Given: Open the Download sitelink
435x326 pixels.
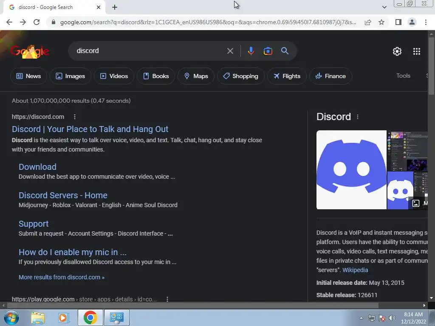Looking at the screenshot, I should (37, 167).
